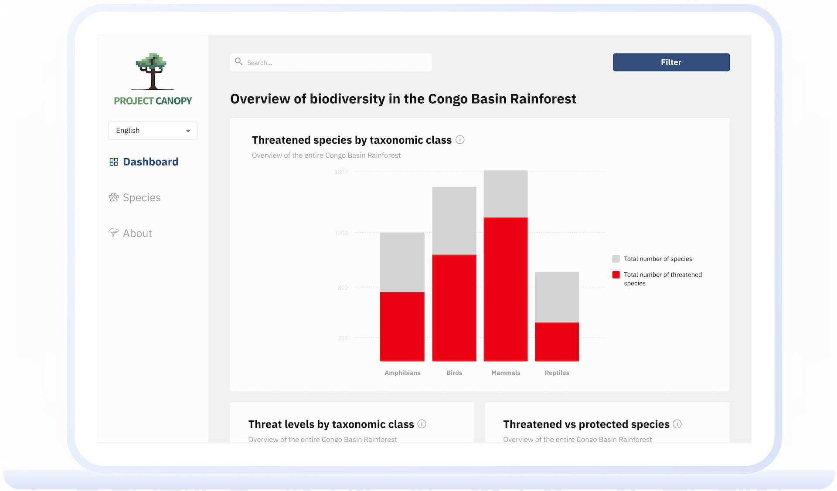The width and height of the screenshot is (837, 491).
Task: Click the PROJECT CANOPY title text
Action: [x=153, y=101]
